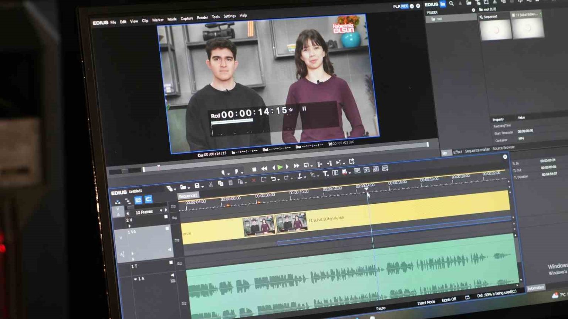The width and height of the screenshot is (568, 319).
Task: Click the scissors Cut icon
Action: 210,184
